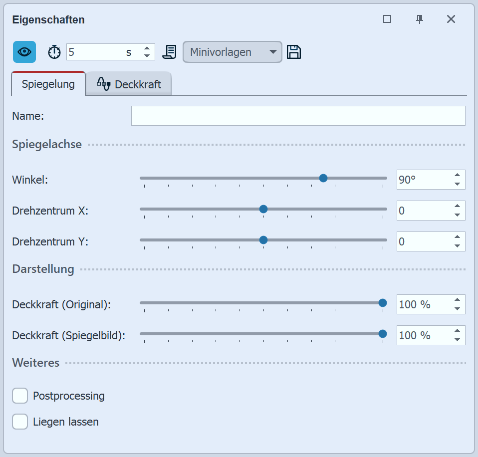478x457 pixels.
Task: Pin the Eigenschaften panel
Action: tap(420, 19)
